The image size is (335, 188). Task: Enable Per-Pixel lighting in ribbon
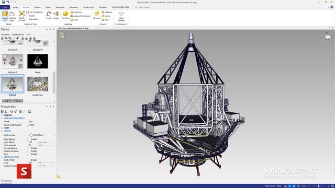click(65, 16)
